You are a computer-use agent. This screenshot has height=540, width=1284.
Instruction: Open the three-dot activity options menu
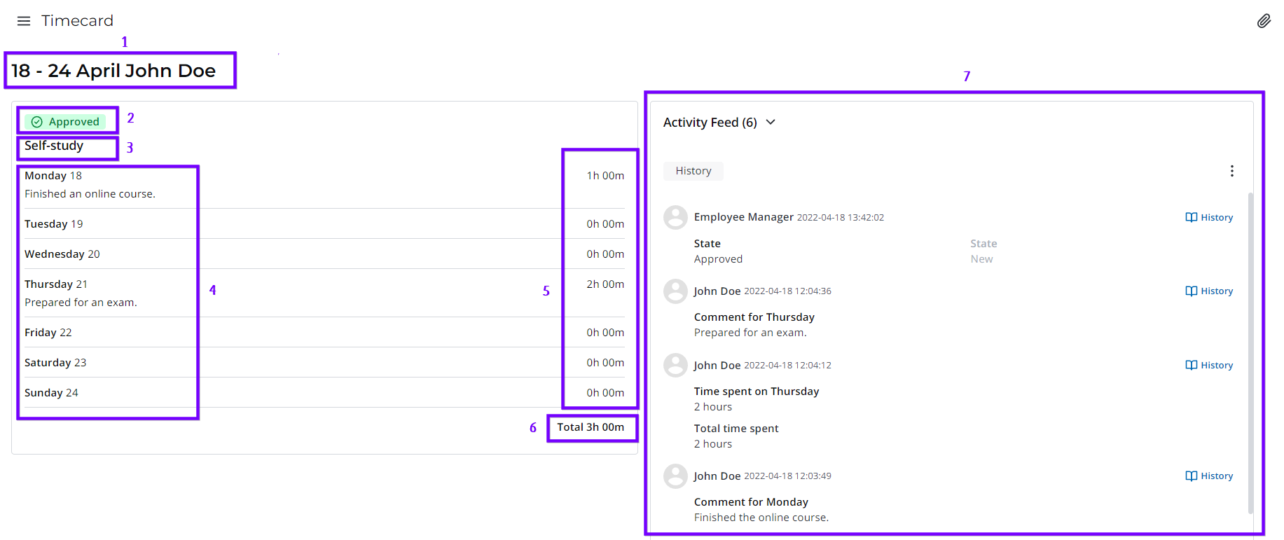pyautogui.click(x=1231, y=171)
